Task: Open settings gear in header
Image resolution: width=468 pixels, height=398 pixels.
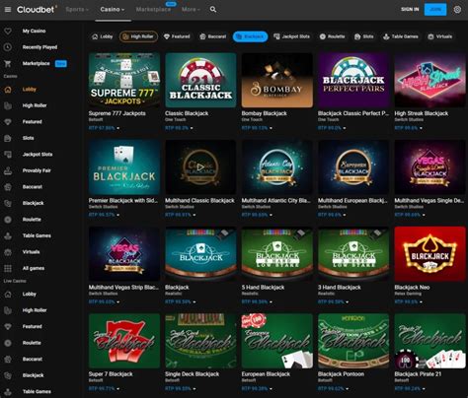Action: pyautogui.click(x=457, y=10)
